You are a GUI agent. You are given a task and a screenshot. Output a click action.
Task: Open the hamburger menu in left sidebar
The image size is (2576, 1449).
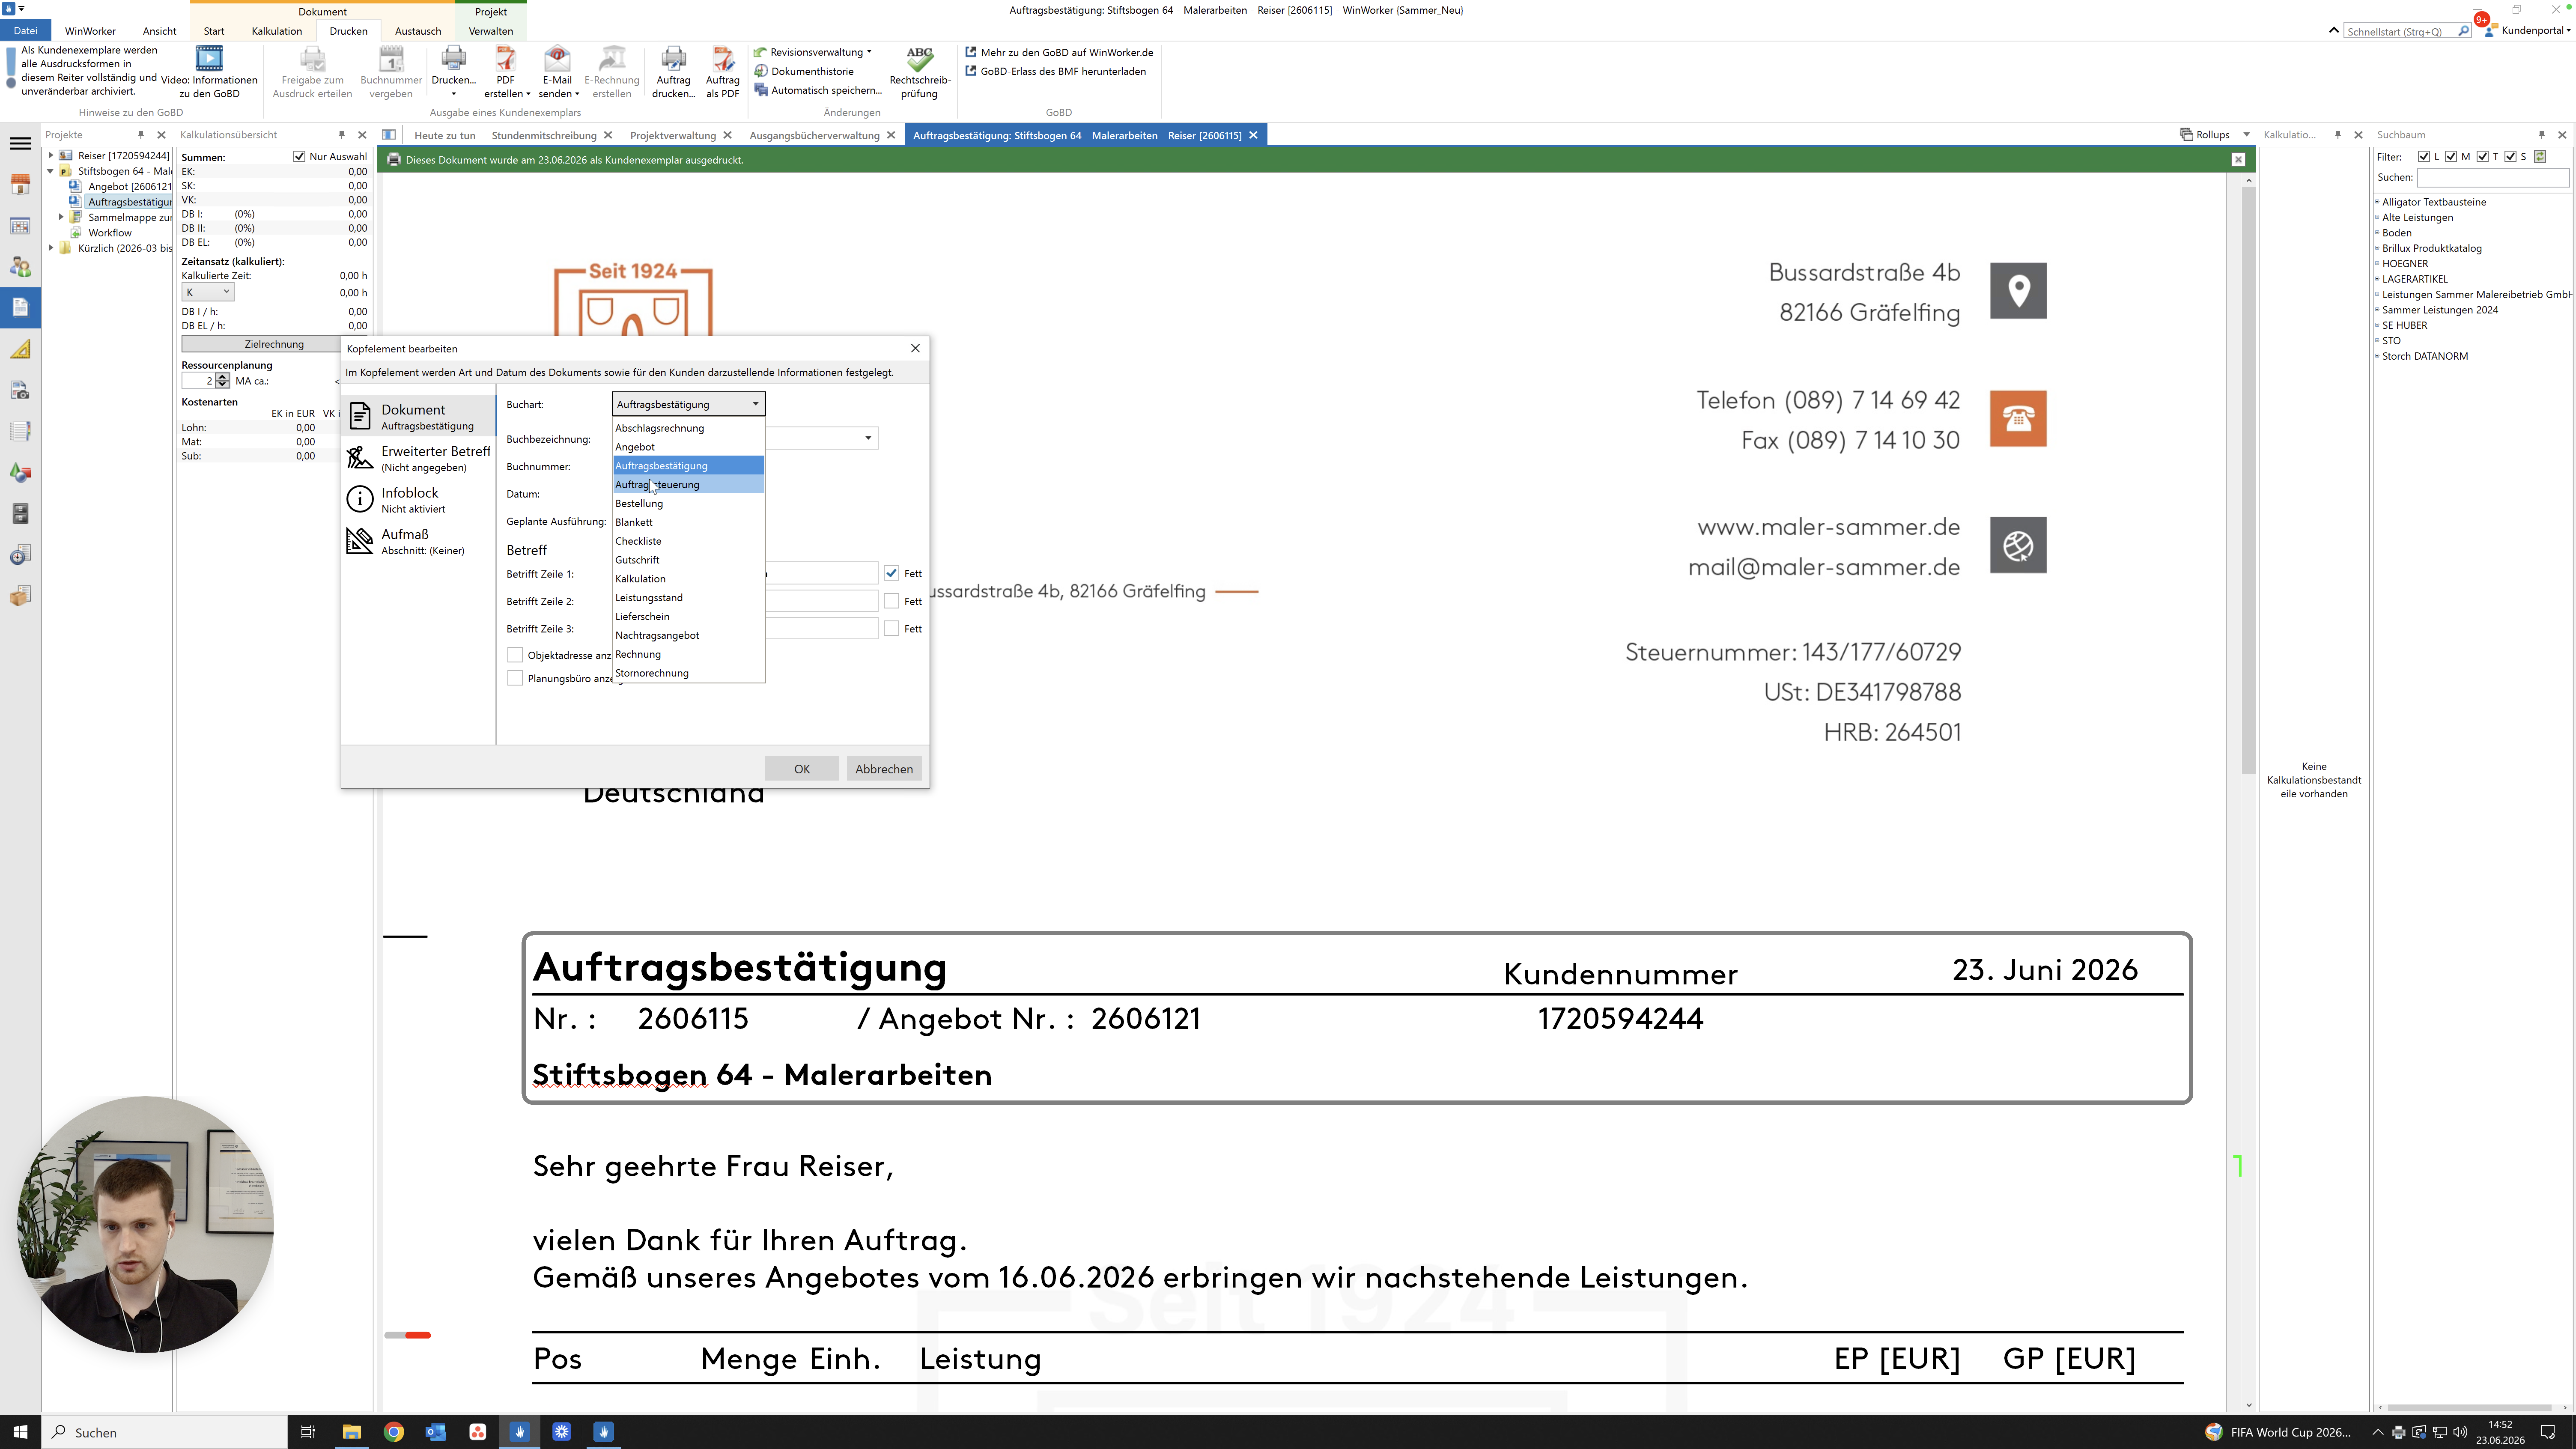(20, 143)
